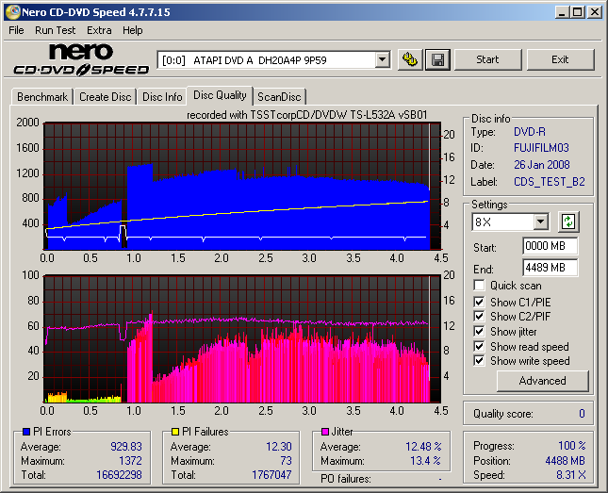Click the DVD-R disc type value

pos(530,132)
